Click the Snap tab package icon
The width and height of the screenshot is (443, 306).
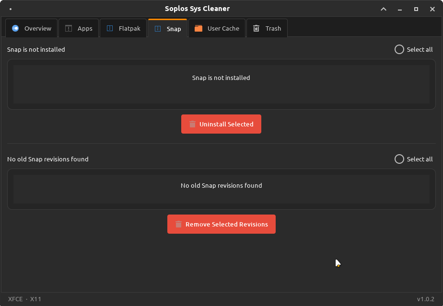point(158,29)
